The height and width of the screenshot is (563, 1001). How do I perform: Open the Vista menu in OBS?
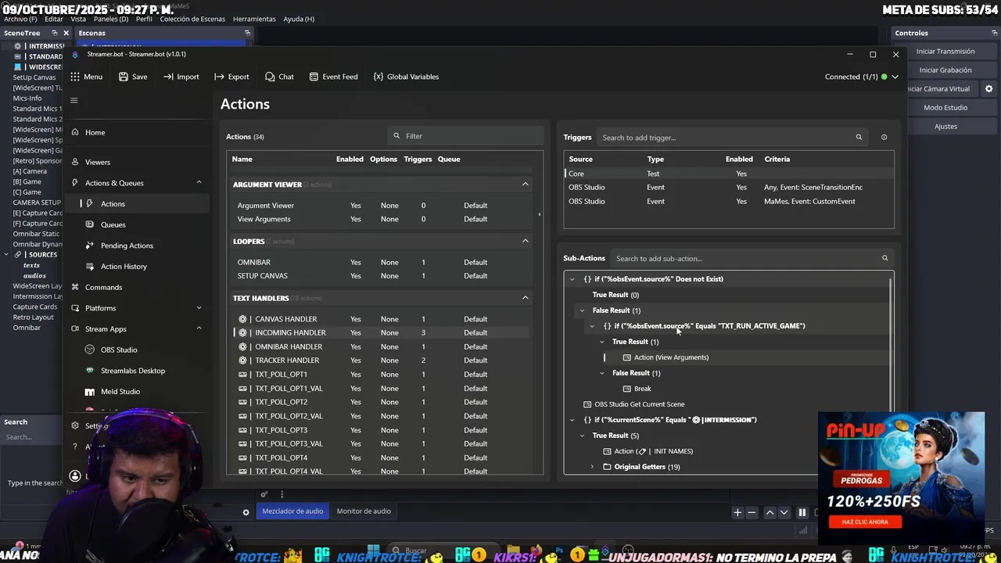point(78,19)
